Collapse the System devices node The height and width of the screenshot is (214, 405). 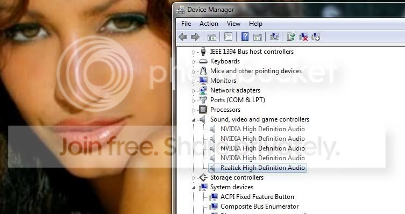tap(194, 188)
